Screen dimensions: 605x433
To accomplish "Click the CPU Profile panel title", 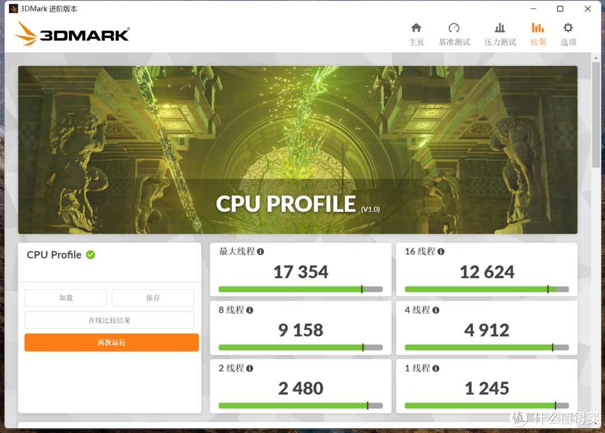I will 54,255.
